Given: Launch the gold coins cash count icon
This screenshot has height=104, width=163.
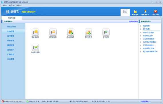Looking at the screenshot, I should (x=71, y=32).
